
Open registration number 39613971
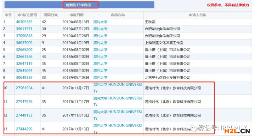[24, 29]
